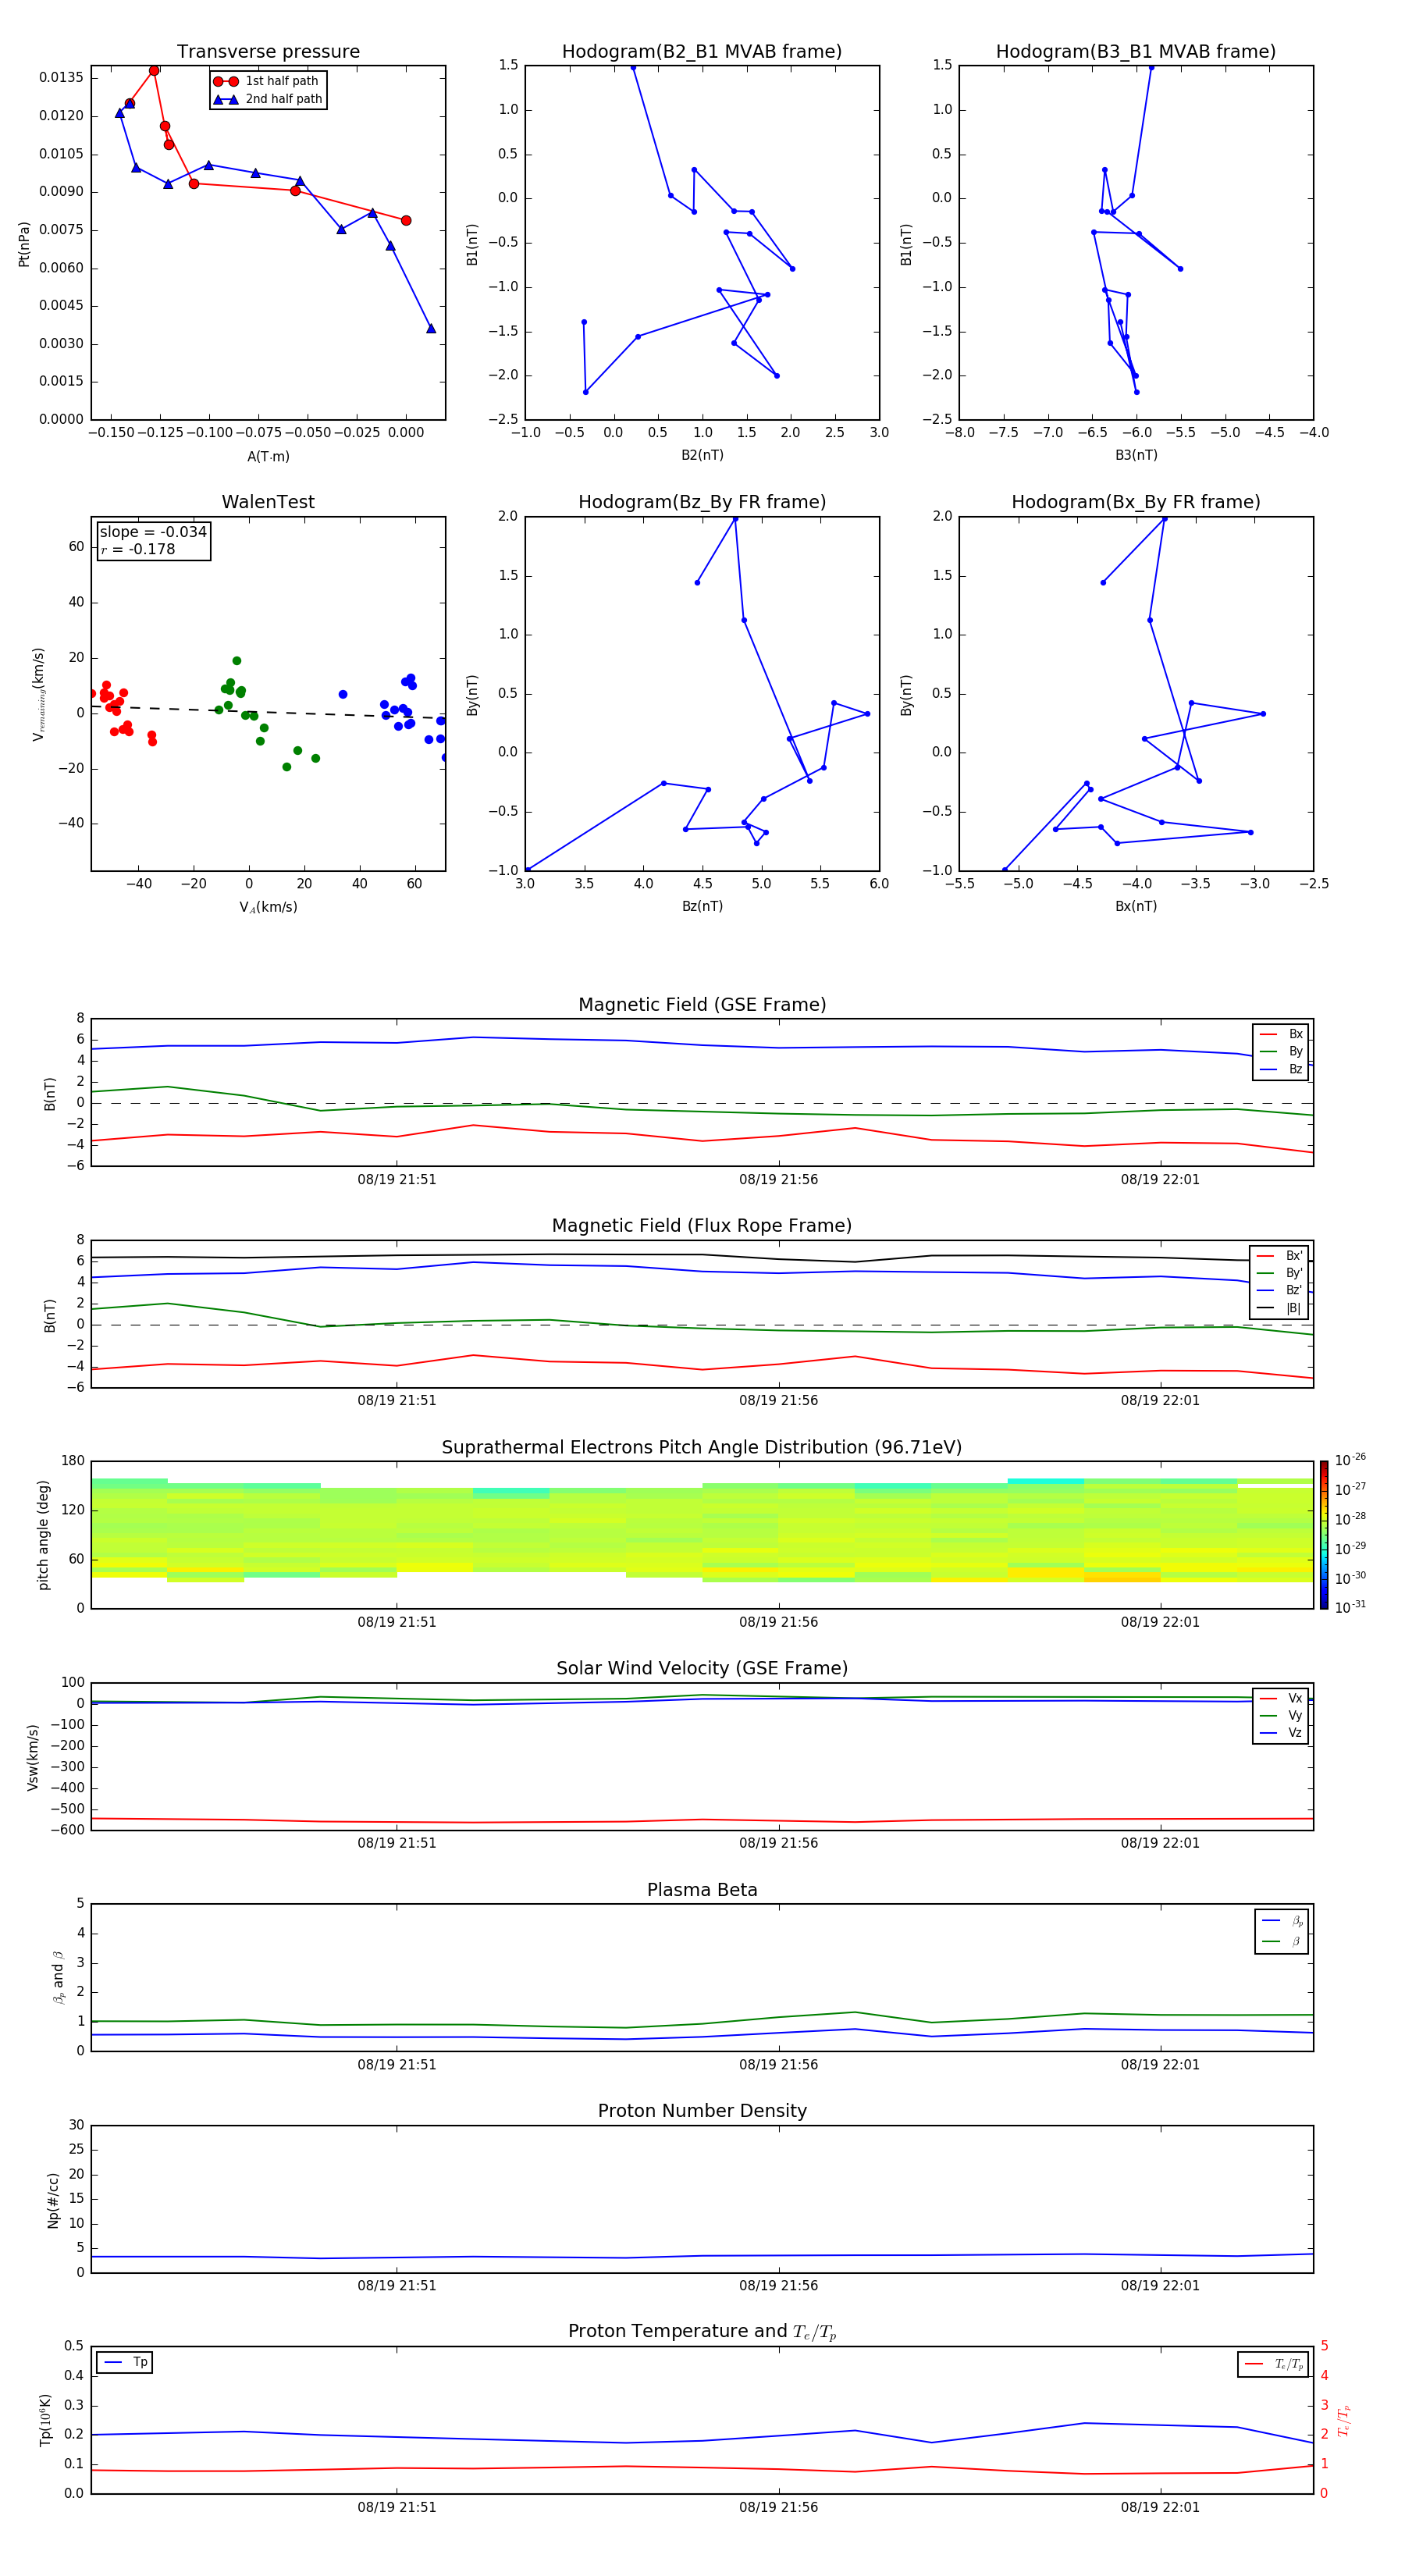Image resolution: width=1405 pixels, height=2576 pixels.
Task: Click the 'Vsw(km/s)' axis label
Action: [33, 1756]
